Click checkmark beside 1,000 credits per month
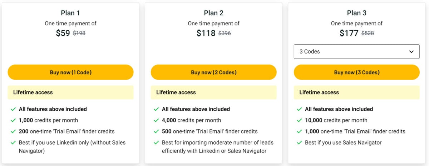Screen dimensions: 429x166 coord(13,120)
